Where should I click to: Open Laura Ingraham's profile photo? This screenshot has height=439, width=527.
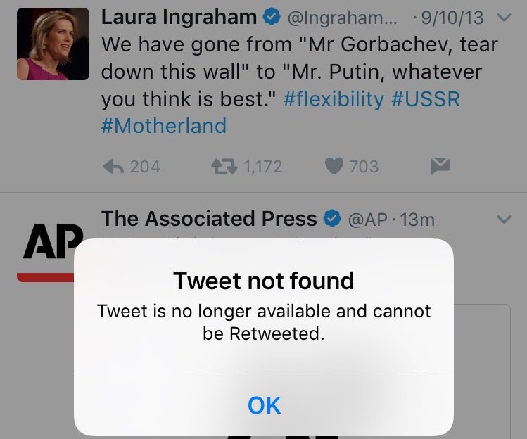pyautogui.click(x=53, y=44)
